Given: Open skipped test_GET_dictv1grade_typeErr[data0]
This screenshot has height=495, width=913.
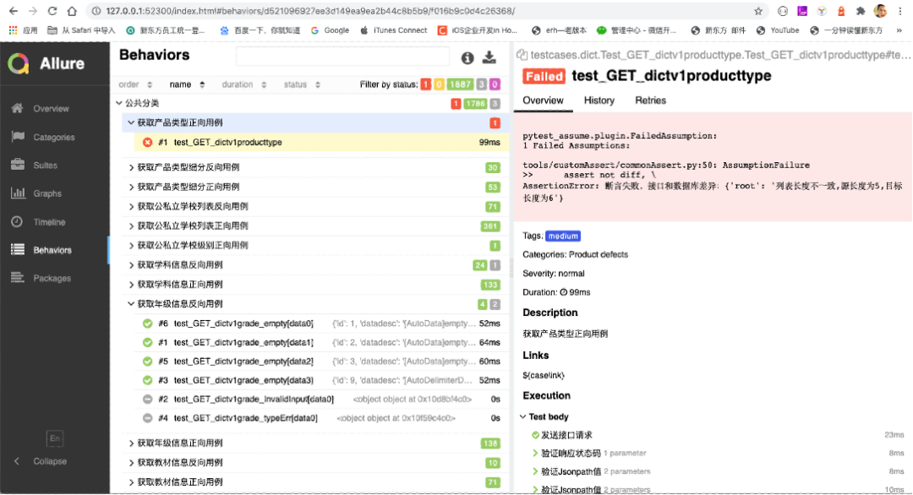Looking at the screenshot, I should click(321, 418).
